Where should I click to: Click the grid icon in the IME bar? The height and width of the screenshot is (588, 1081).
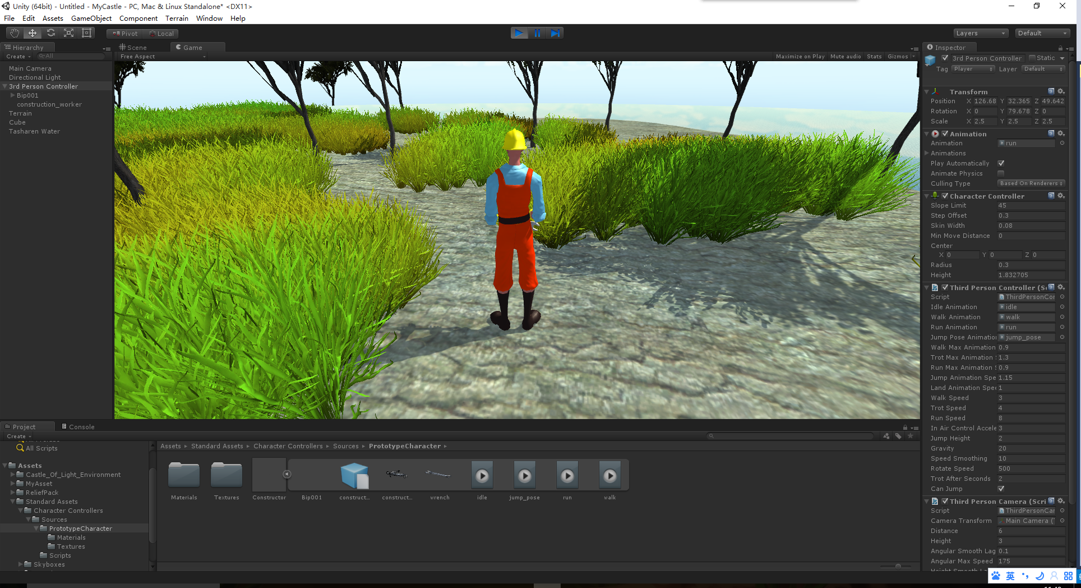[x=1068, y=576]
